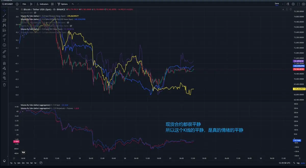Toggle log scale mode
The image size is (306, 168).
pos(298,163)
